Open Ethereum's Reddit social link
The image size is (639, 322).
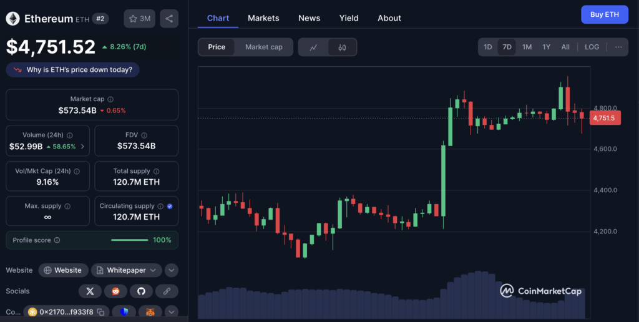point(115,291)
